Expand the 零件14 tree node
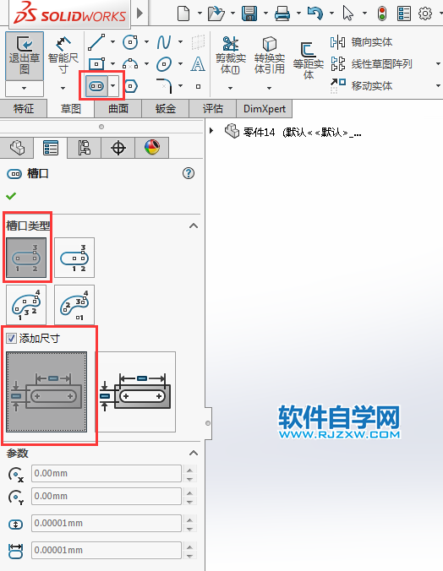Screen dimensions: 443x571 [x=211, y=130]
